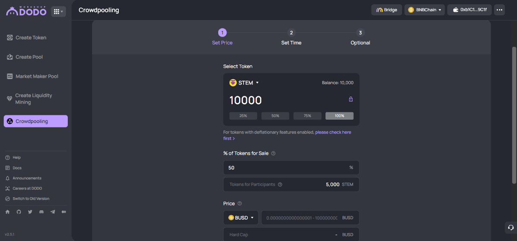Open the Docs link
The height and width of the screenshot is (241, 517).
point(13,168)
